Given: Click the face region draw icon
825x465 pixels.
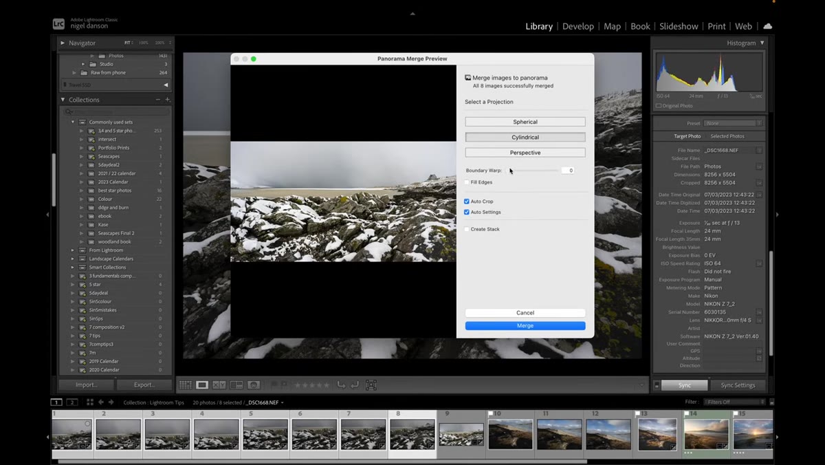Looking at the screenshot, I should click(x=371, y=385).
